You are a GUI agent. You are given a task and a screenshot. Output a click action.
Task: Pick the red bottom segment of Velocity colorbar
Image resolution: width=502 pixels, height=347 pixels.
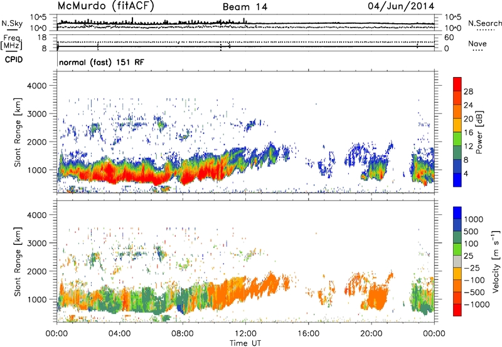click(x=457, y=310)
